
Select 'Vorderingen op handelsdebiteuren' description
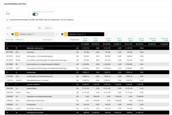click(x=39, y=76)
